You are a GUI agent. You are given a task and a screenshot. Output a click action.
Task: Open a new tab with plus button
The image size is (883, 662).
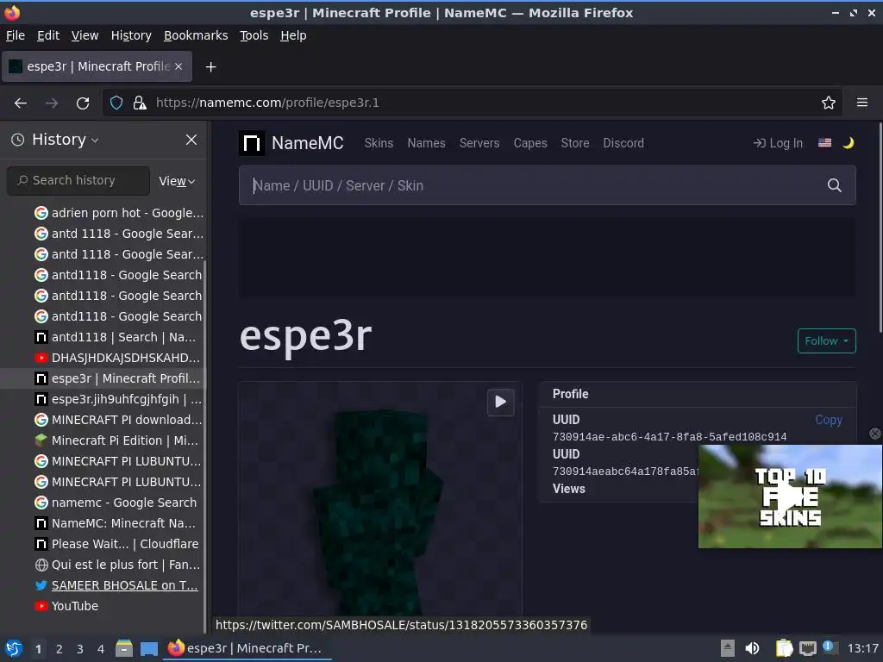(210, 67)
